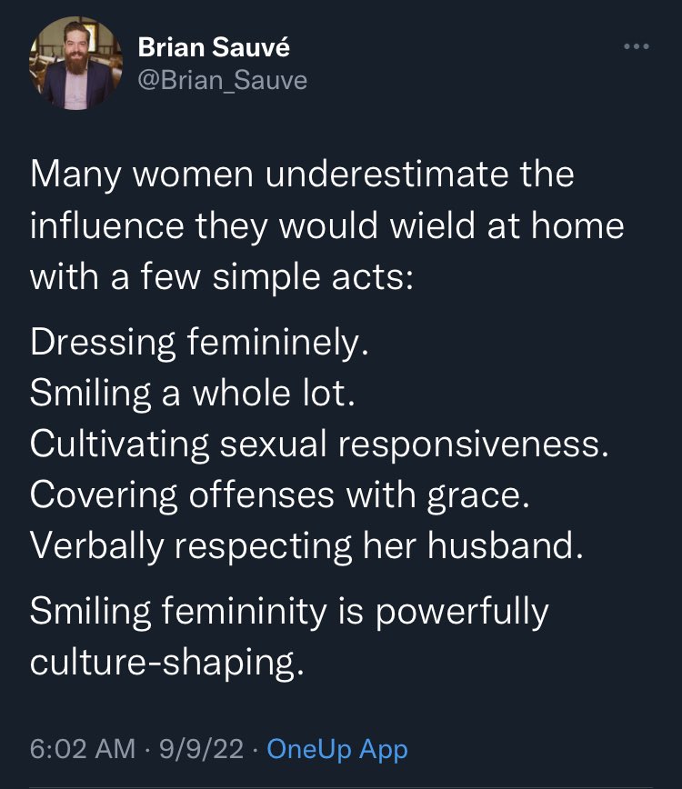Open the OneUp App source link
Screen dimensions: 682x789
click(337, 749)
